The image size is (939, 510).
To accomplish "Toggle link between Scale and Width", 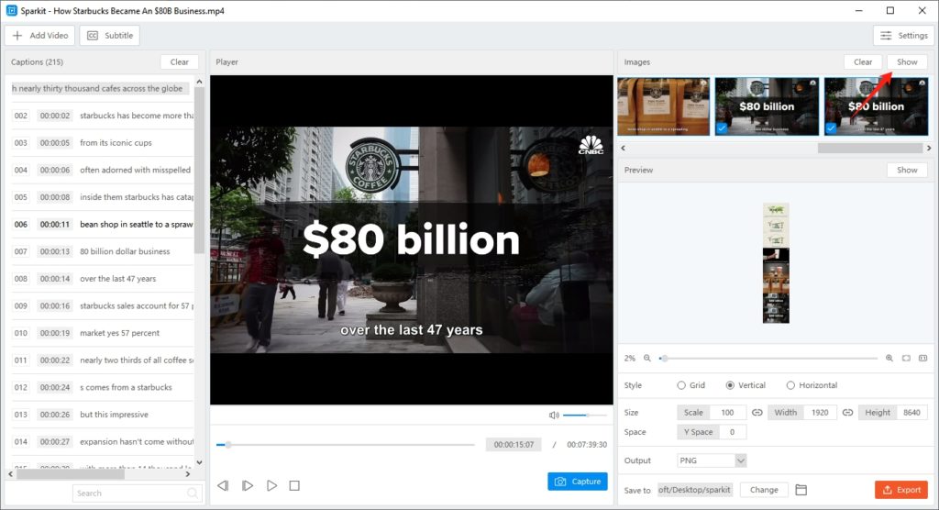I will click(x=757, y=413).
